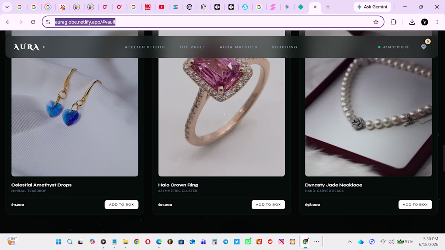Open the pink gemstone ring image
The width and height of the screenshot is (445, 250).
222,117
